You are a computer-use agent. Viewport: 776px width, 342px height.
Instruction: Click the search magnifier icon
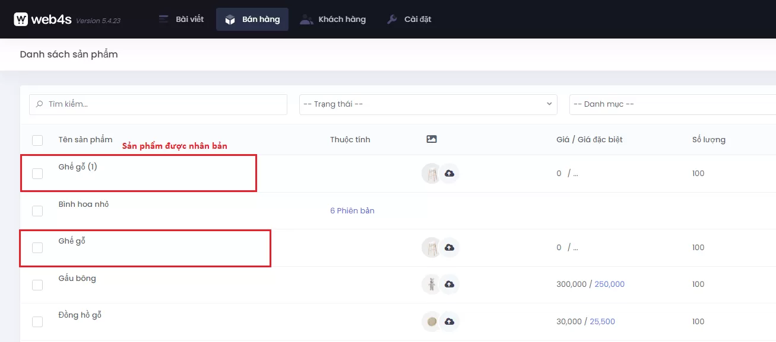pos(40,104)
